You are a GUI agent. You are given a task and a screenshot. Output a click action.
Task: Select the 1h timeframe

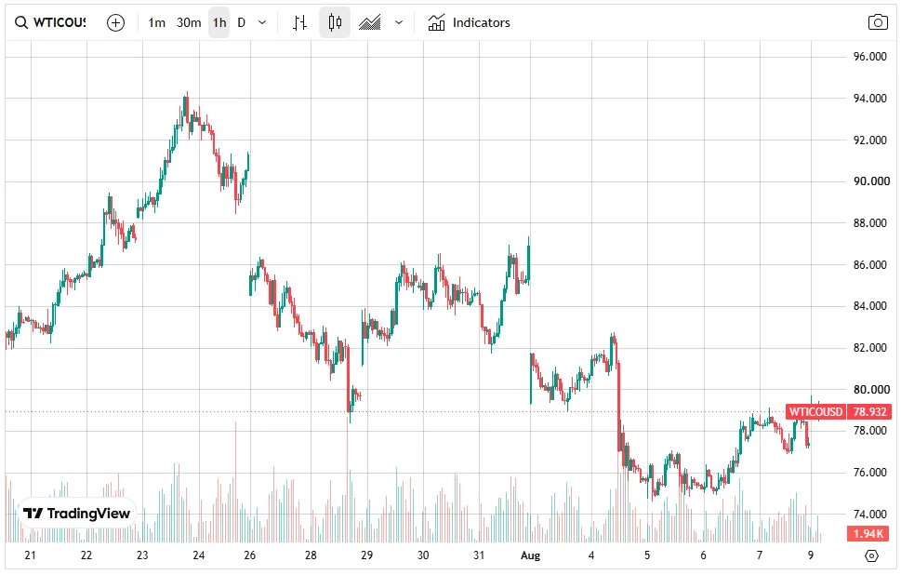click(x=219, y=22)
